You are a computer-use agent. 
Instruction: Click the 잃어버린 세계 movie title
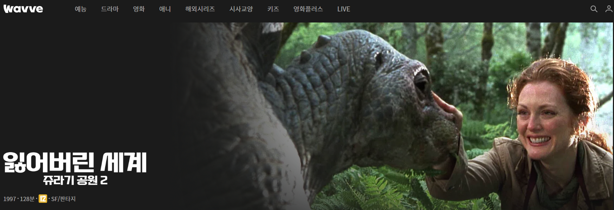75,162
